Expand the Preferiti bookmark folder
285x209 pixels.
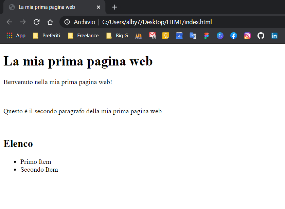(47, 36)
